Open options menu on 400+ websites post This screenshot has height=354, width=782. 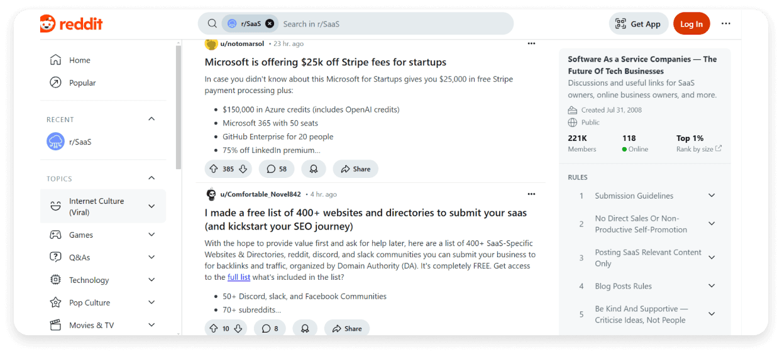531,194
